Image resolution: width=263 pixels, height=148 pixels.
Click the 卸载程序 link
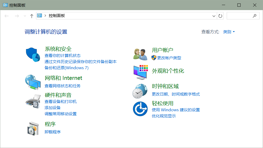pyautogui.click(x=53, y=132)
